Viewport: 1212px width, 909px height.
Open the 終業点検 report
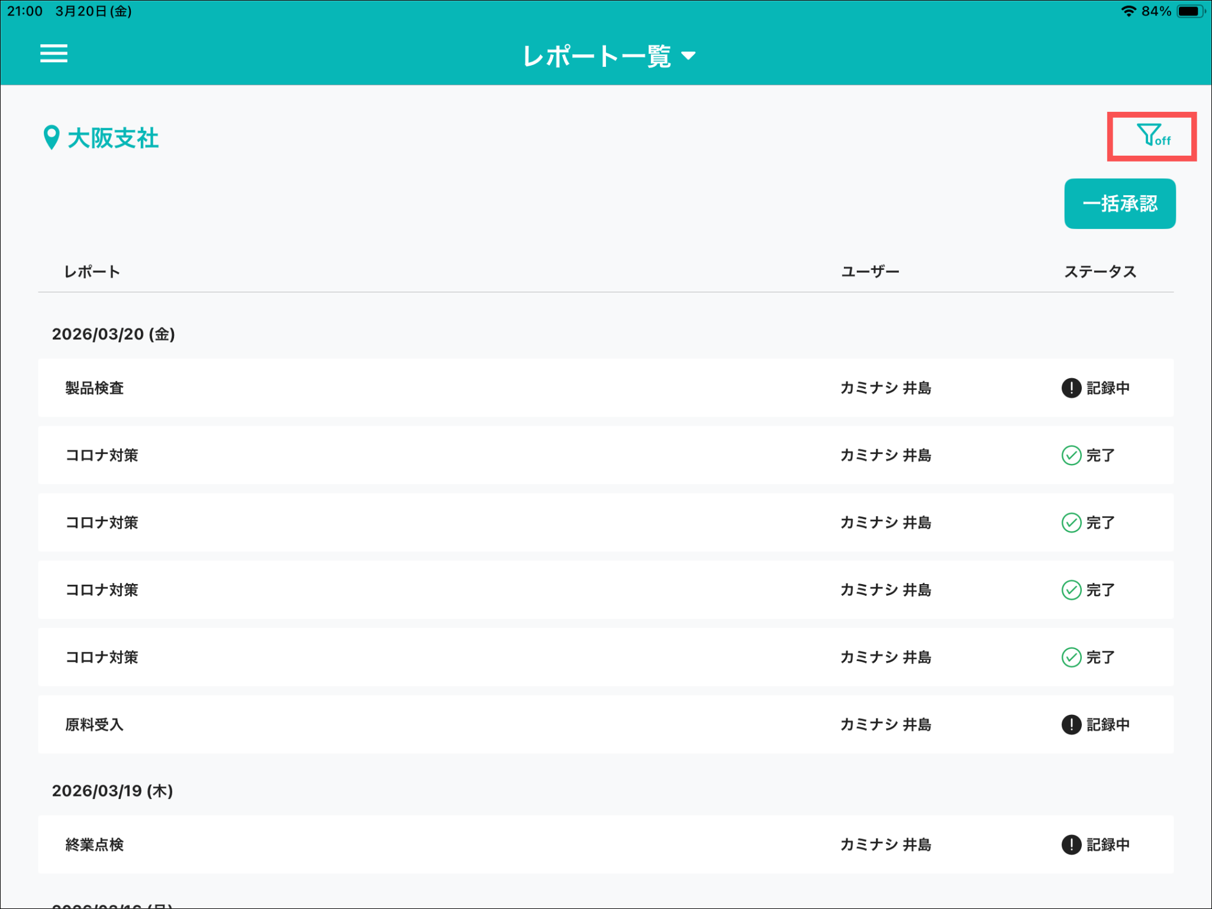(x=95, y=844)
